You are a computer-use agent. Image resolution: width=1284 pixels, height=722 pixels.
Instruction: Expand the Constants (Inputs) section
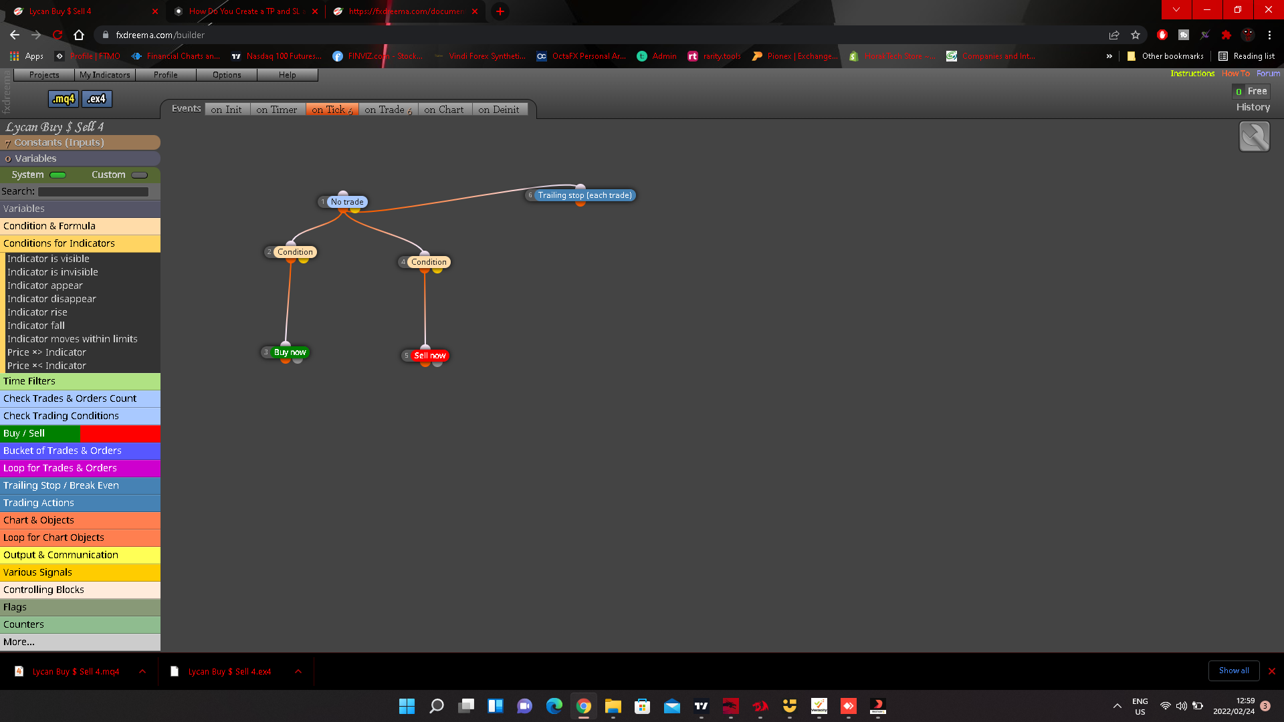coord(80,142)
